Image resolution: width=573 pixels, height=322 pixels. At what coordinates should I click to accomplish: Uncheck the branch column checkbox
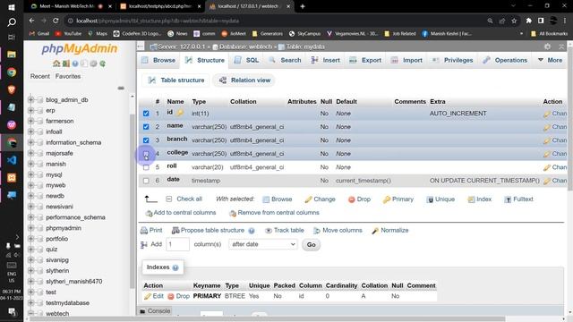click(x=146, y=140)
